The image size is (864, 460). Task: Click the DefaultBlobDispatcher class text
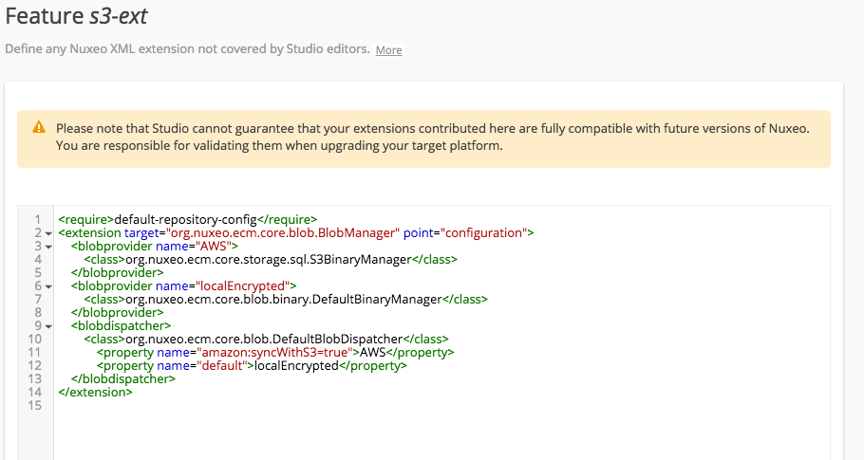[264, 339]
